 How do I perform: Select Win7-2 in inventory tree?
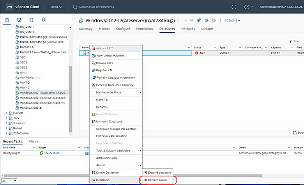[x=25, y=83]
